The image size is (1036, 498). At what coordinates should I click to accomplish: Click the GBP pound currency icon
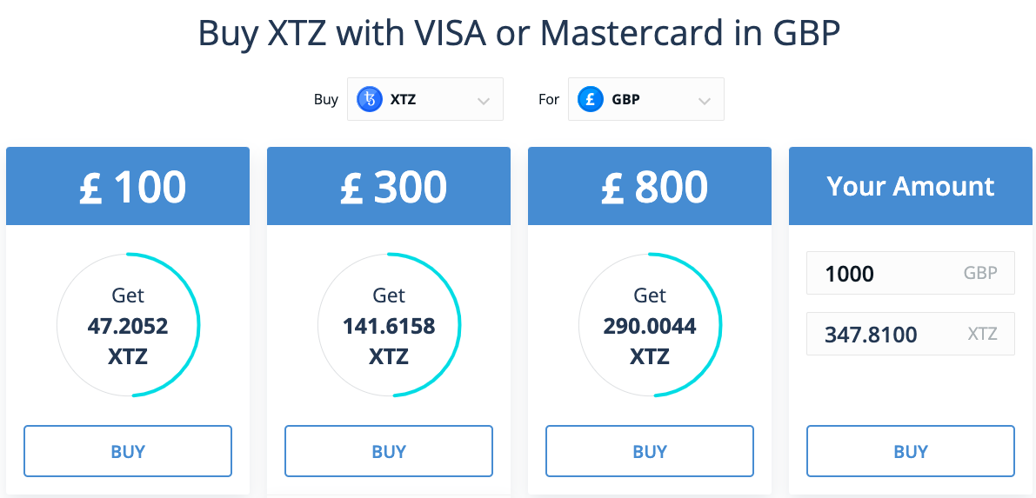pos(590,100)
